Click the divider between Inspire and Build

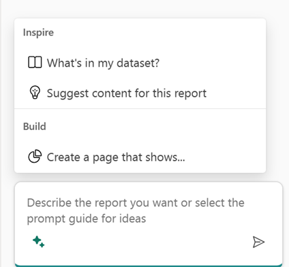tap(140, 108)
